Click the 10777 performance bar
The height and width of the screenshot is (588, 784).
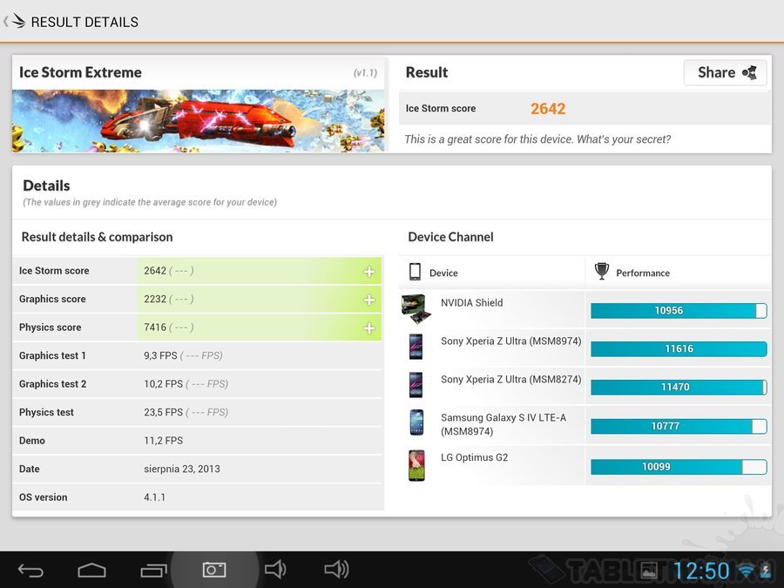point(679,426)
